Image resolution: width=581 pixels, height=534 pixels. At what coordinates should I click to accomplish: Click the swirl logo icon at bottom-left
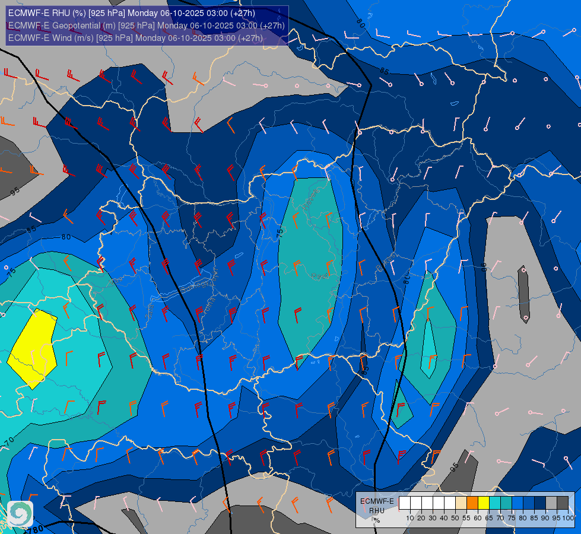[20, 514]
